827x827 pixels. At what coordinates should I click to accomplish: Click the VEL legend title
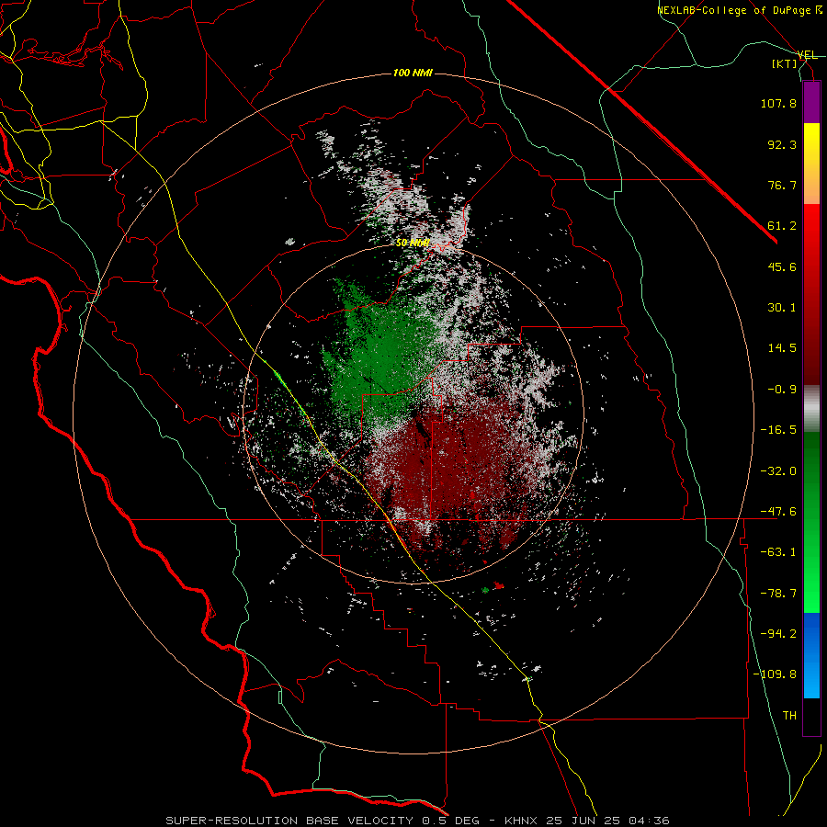(x=807, y=55)
